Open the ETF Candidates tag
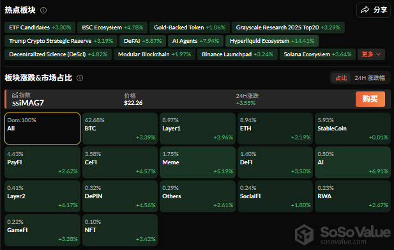This screenshot has height=250, width=394. [40, 27]
